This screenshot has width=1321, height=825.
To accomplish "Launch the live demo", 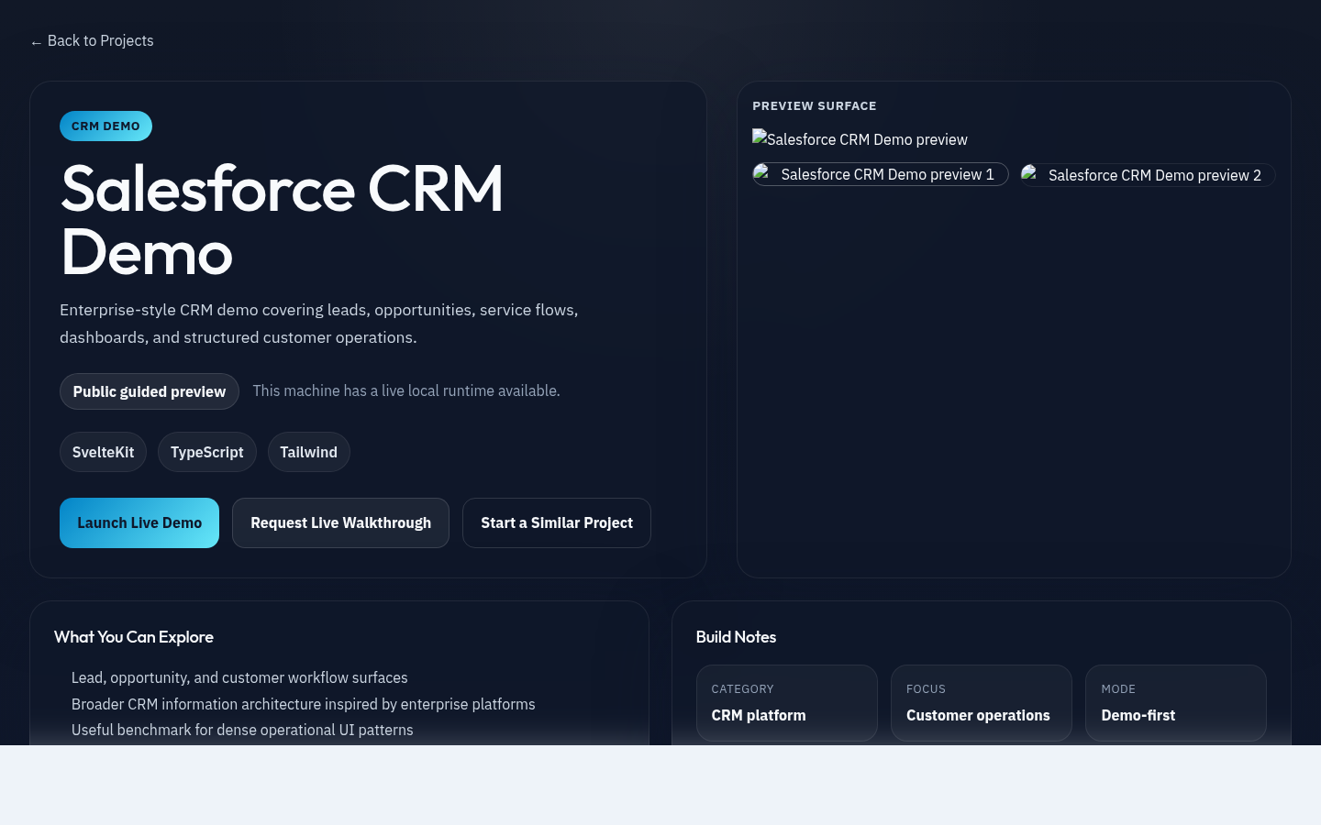I will (x=139, y=522).
